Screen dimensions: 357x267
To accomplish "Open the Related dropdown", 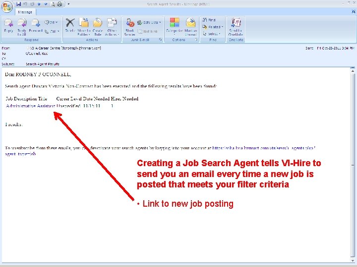I will pyautogui.click(x=213, y=27).
